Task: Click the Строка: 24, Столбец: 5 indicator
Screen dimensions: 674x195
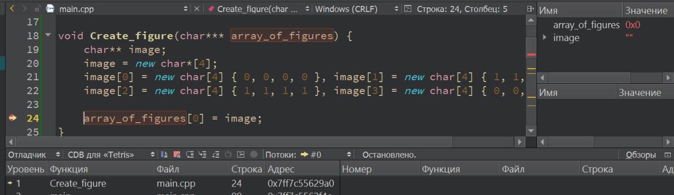Action: click(x=462, y=9)
